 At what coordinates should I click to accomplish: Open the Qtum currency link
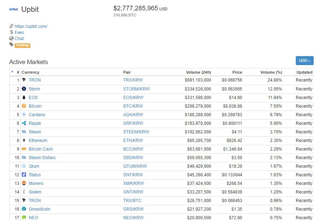tap(34, 166)
